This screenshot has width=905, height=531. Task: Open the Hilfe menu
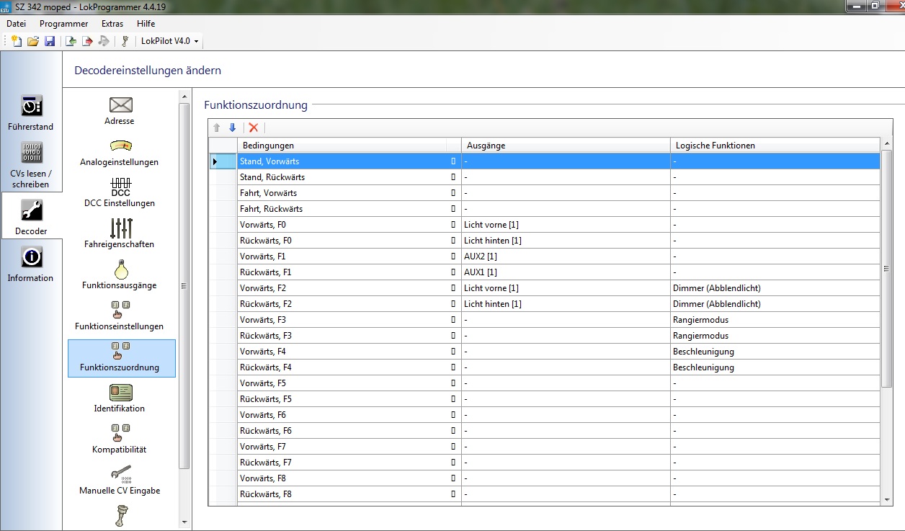[x=146, y=24]
